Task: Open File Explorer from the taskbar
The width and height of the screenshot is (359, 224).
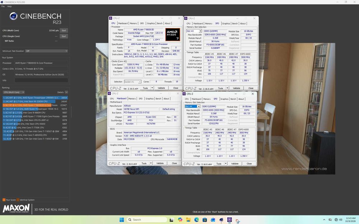Action: pyautogui.click(x=188, y=220)
